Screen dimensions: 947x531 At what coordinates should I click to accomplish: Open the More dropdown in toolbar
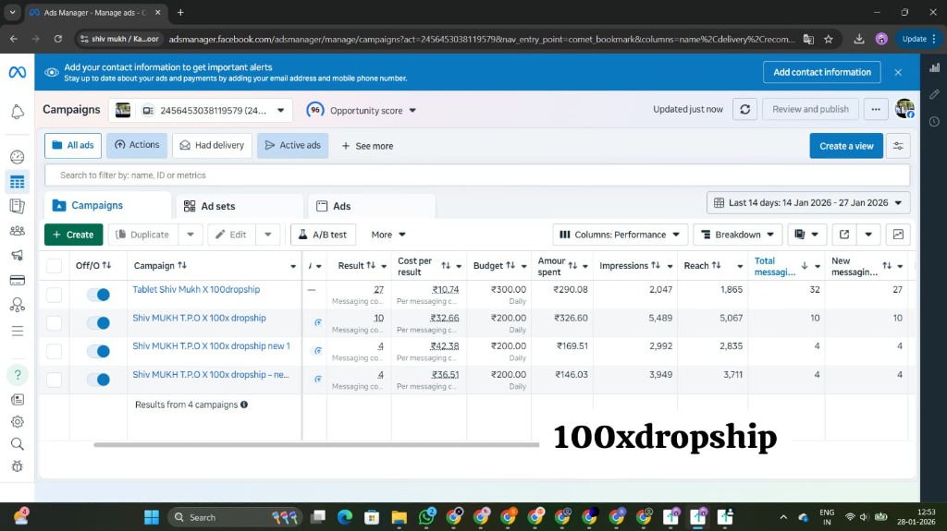(388, 235)
